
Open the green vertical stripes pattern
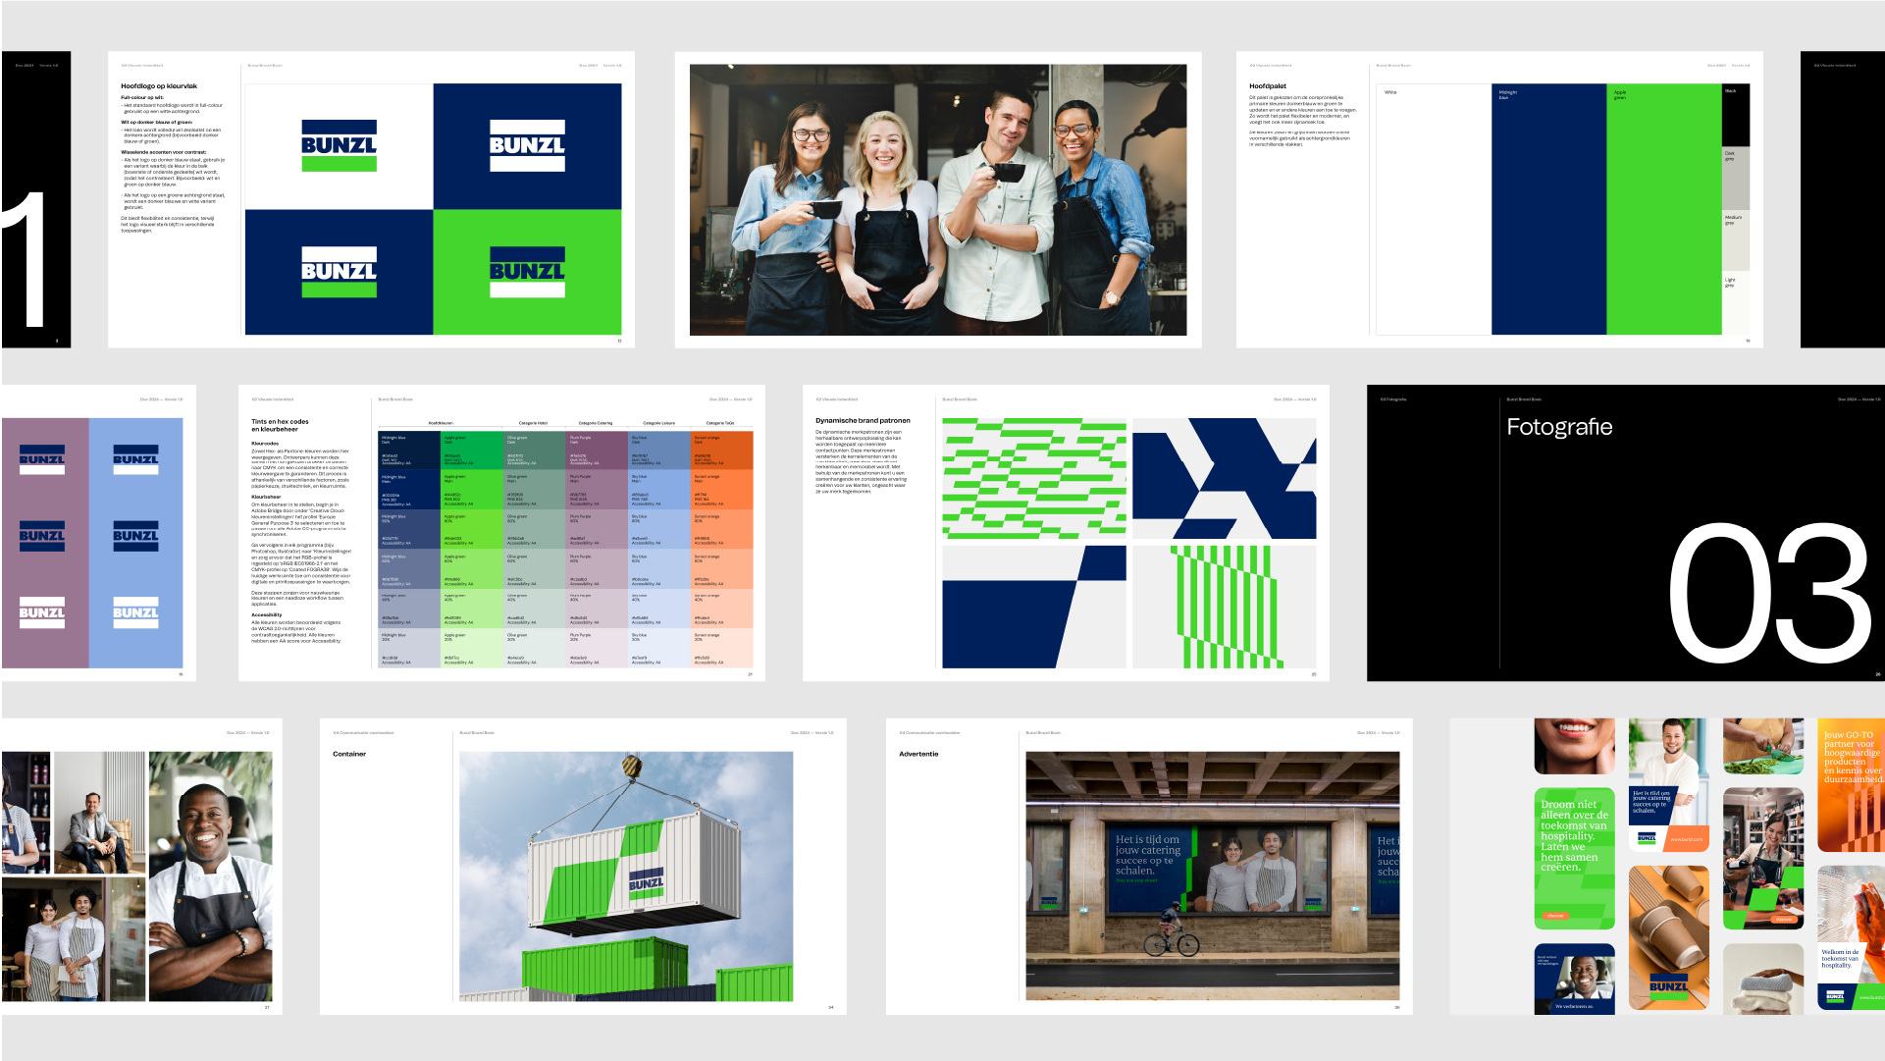[x=1224, y=607]
